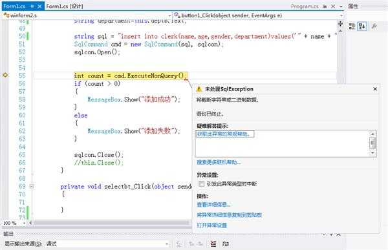Close the output panel
The width and height of the screenshot is (388, 250).
338,234
